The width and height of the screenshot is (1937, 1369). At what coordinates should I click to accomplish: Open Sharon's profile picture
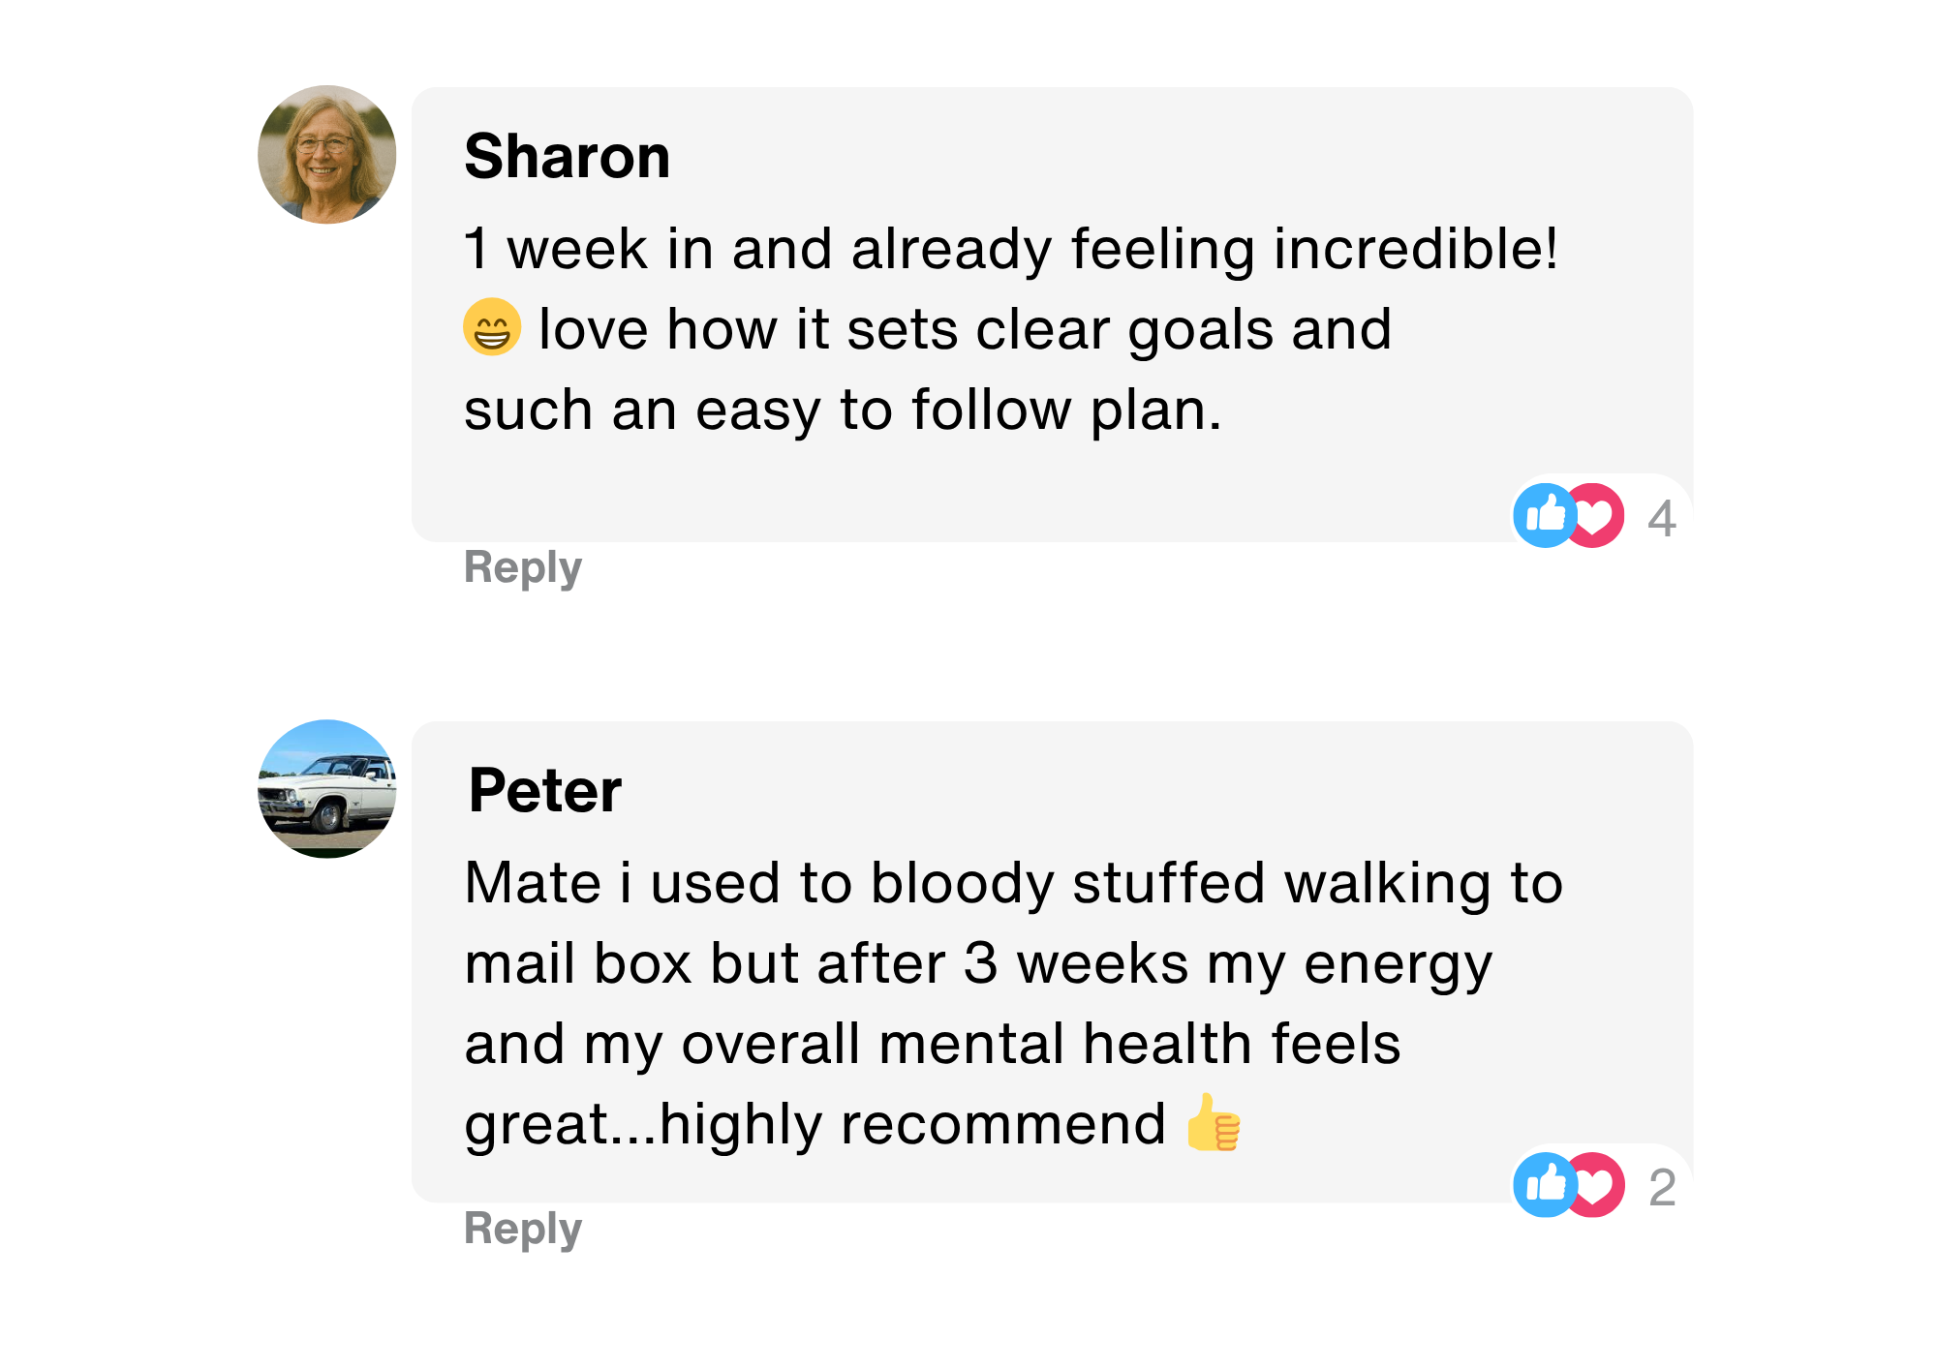click(x=327, y=155)
